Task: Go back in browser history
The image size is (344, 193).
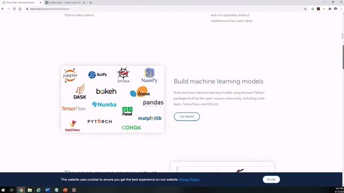Action: click(x=3, y=9)
